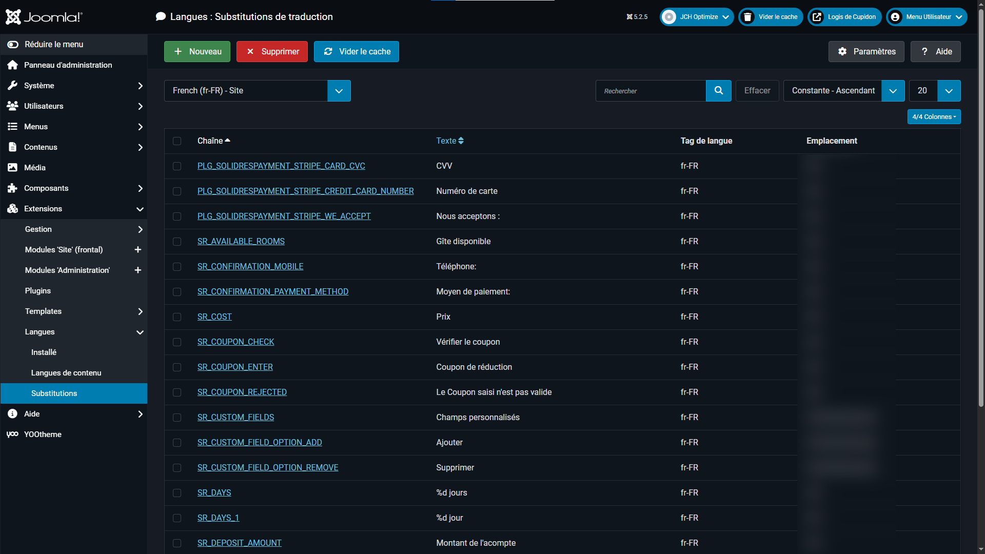Click the Panneau d'administration home icon
This screenshot has width=985, height=554.
[13, 65]
